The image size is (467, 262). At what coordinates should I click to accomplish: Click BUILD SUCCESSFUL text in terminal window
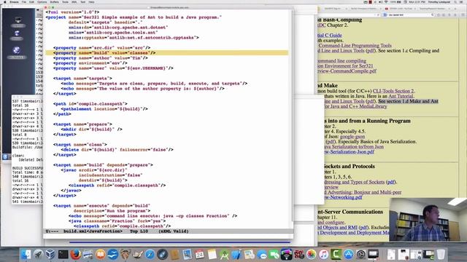click(x=28, y=168)
